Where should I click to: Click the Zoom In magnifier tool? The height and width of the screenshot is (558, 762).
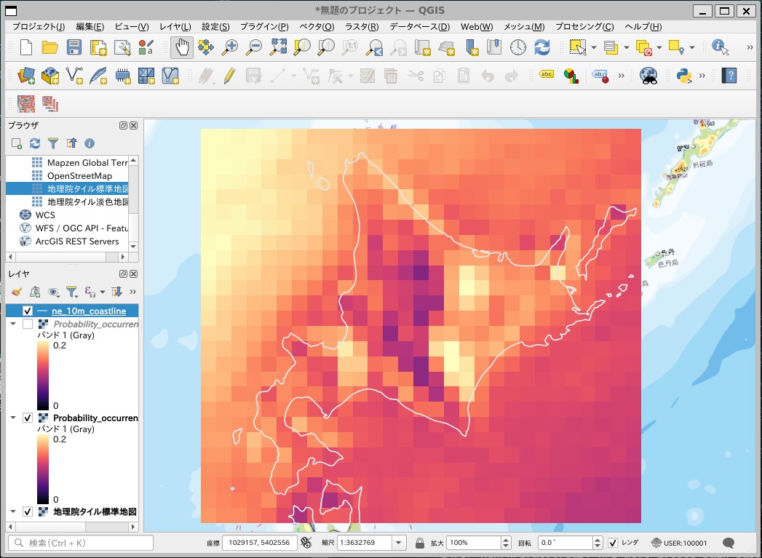(231, 48)
